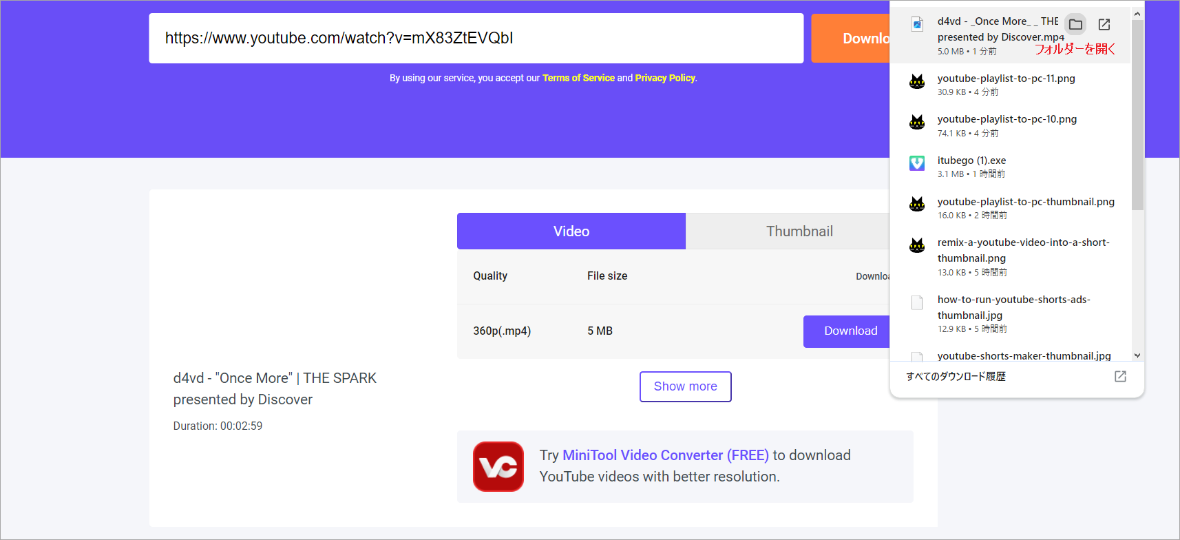Open full download history via external-link icon

click(x=1120, y=376)
